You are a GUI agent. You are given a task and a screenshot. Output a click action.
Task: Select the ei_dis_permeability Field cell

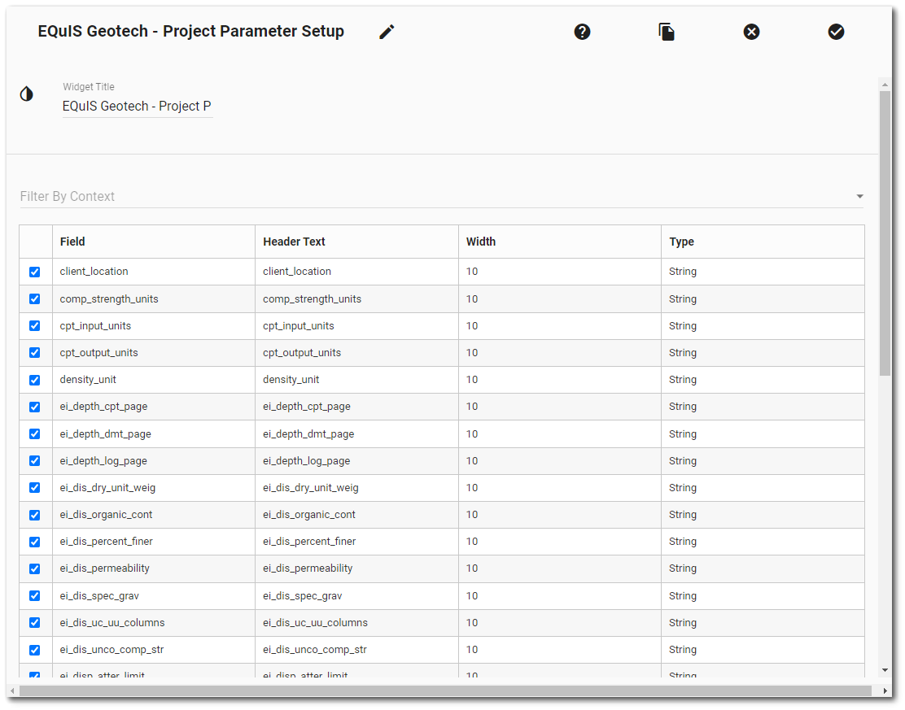click(x=154, y=568)
